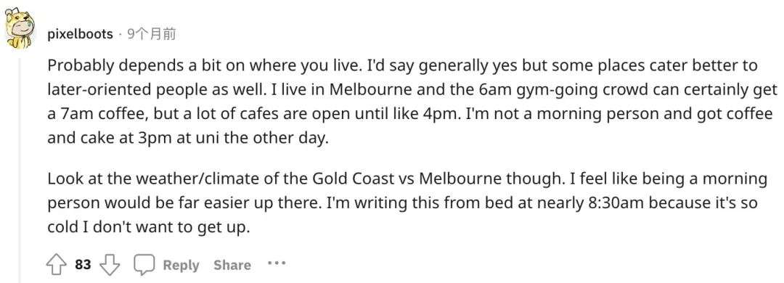Screen dimensions: 784x283
Task: Click the paragraph starting 'Look at the weather/climate'
Action: pos(407,203)
